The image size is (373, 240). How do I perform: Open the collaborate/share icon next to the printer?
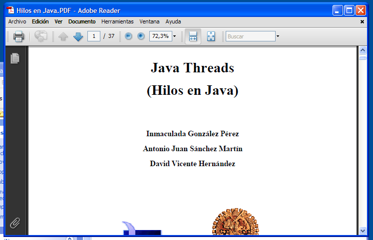tap(40, 36)
